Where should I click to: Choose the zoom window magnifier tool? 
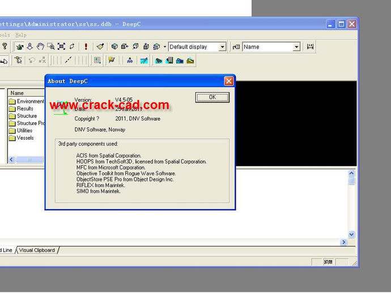(51, 46)
